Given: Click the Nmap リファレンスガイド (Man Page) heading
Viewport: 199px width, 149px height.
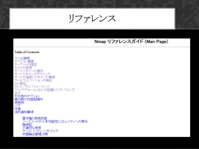Looking at the screenshot, I should click(131, 41).
